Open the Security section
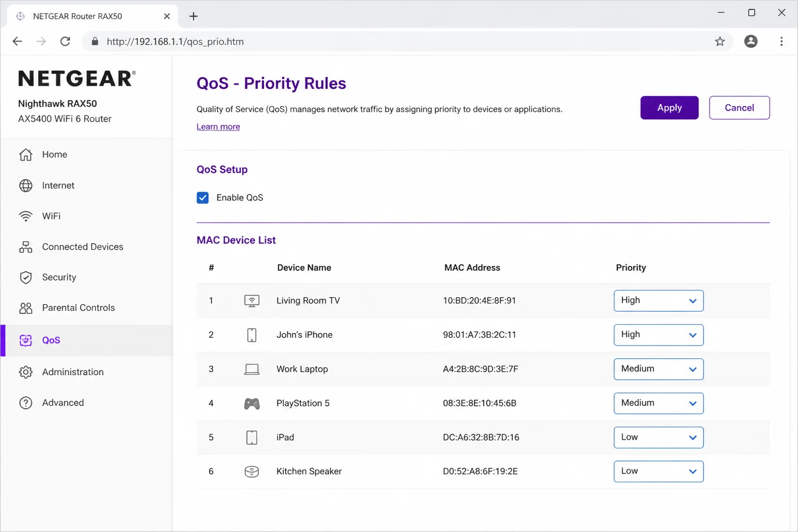 (86, 277)
